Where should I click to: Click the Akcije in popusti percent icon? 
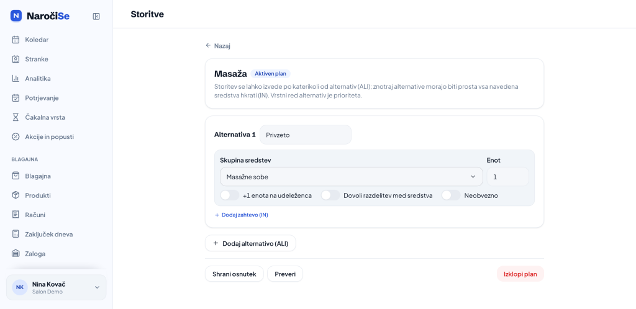[x=16, y=137]
